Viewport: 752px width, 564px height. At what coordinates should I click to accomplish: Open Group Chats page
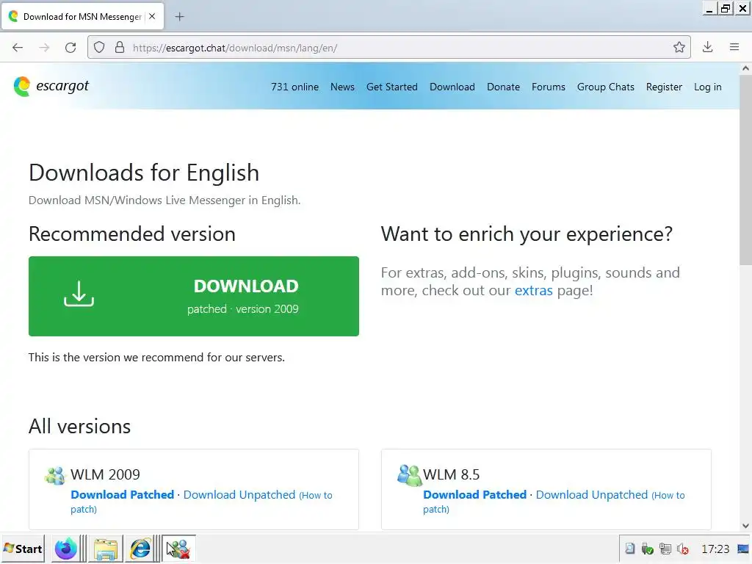605,87
